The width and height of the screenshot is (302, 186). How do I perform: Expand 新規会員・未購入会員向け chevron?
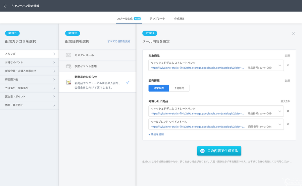click(54, 71)
